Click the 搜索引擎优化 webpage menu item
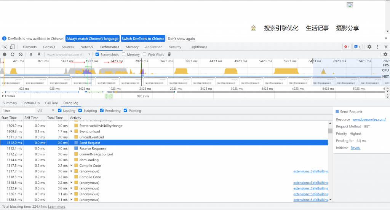This screenshot has height=210, width=390. point(281,28)
